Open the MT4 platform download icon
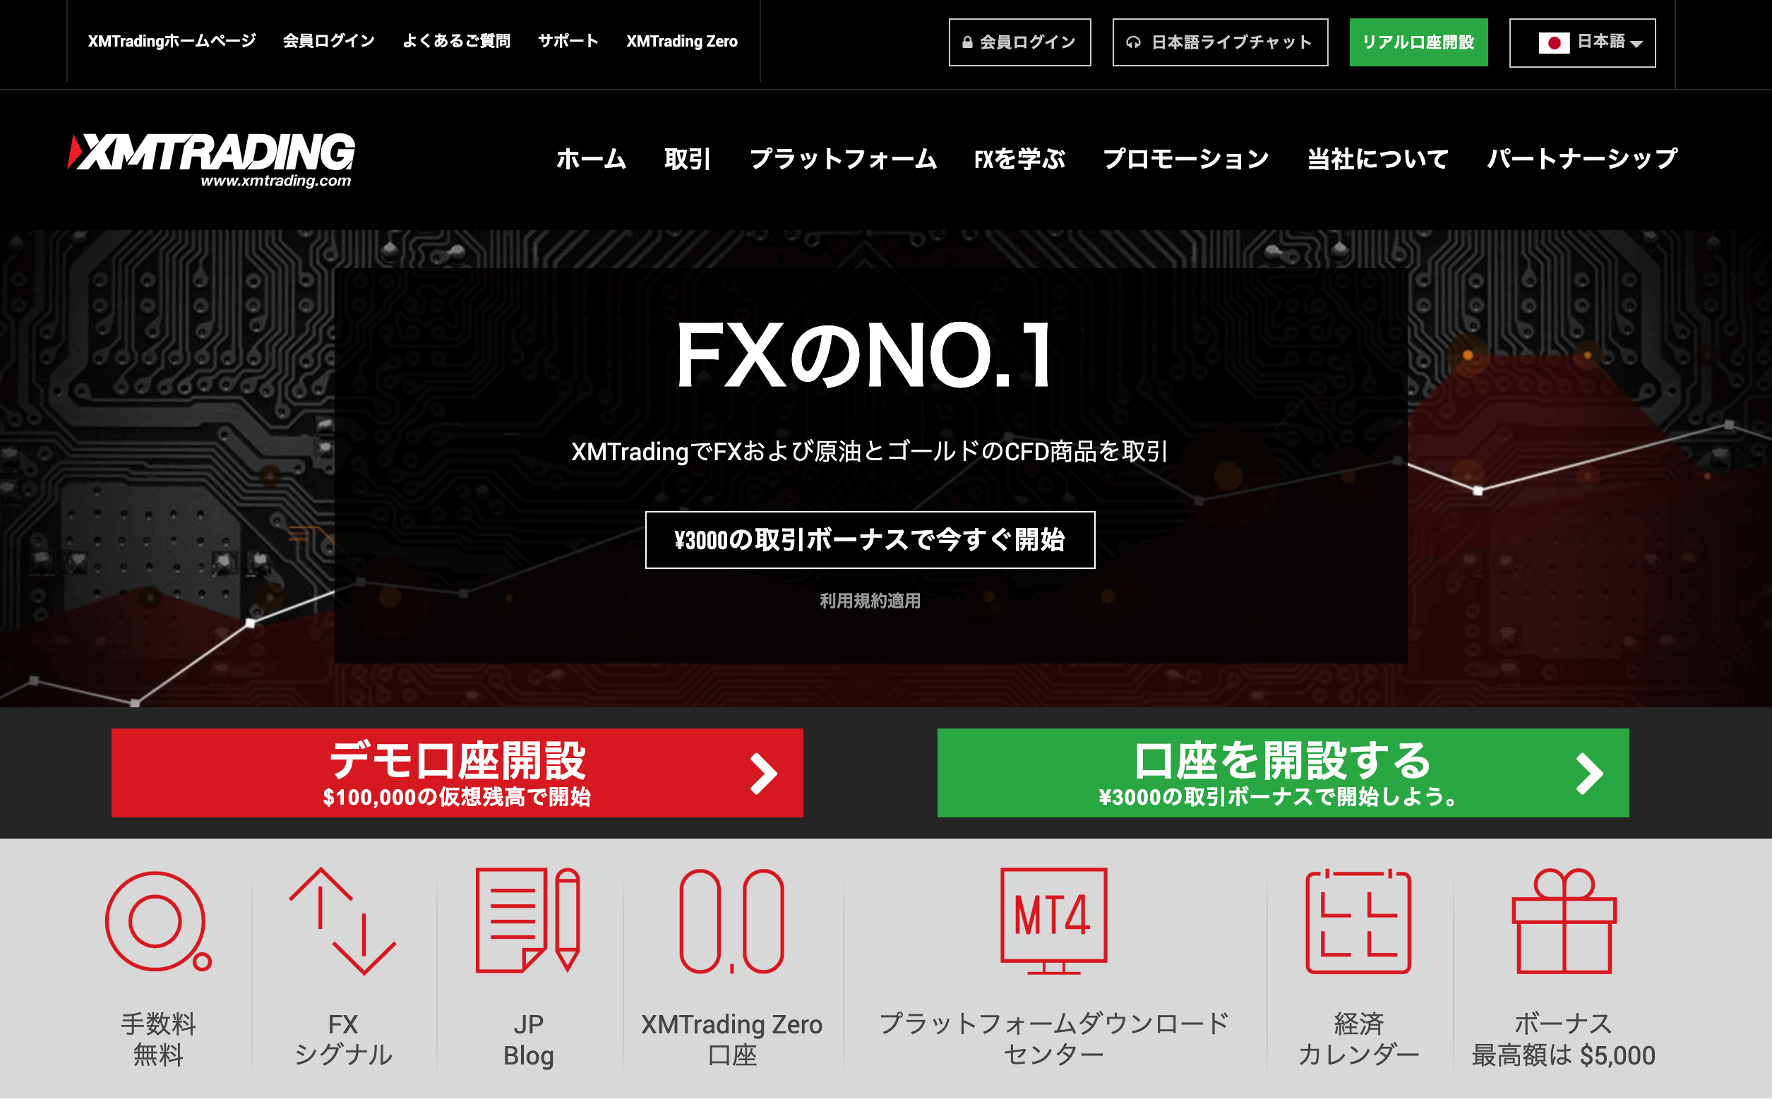The height and width of the screenshot is (1104, 1772). [1053, 921]
